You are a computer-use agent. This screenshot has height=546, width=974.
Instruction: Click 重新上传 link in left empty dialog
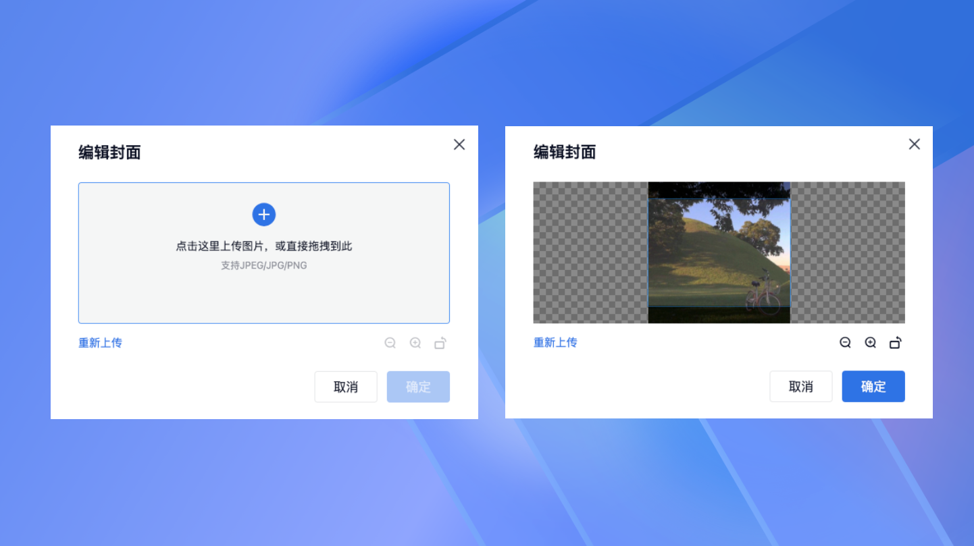pyautogui.click(x=100, y=343)
